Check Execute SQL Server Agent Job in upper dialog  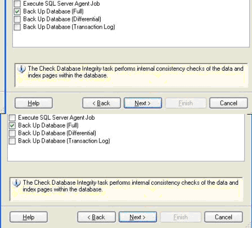tap(17, 4)
